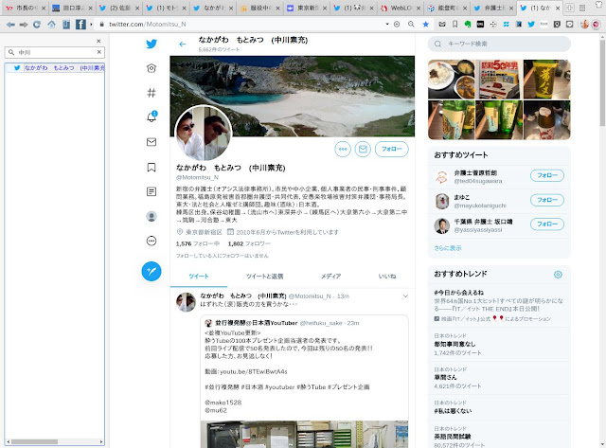The width and height of the screenshot is (606, 448).
Task: Switch to メディア tab
Action: pos(330,276)
